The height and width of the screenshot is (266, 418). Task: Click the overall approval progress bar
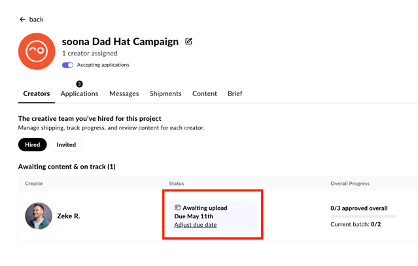click(x=363, y=216)
